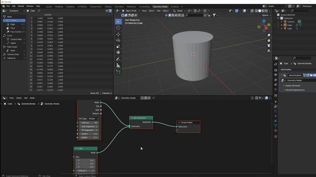Enable rendered viewport shading mode
The height and width of the screenshot is (177, 316).
pyautogui.click(x=266, y=11)
